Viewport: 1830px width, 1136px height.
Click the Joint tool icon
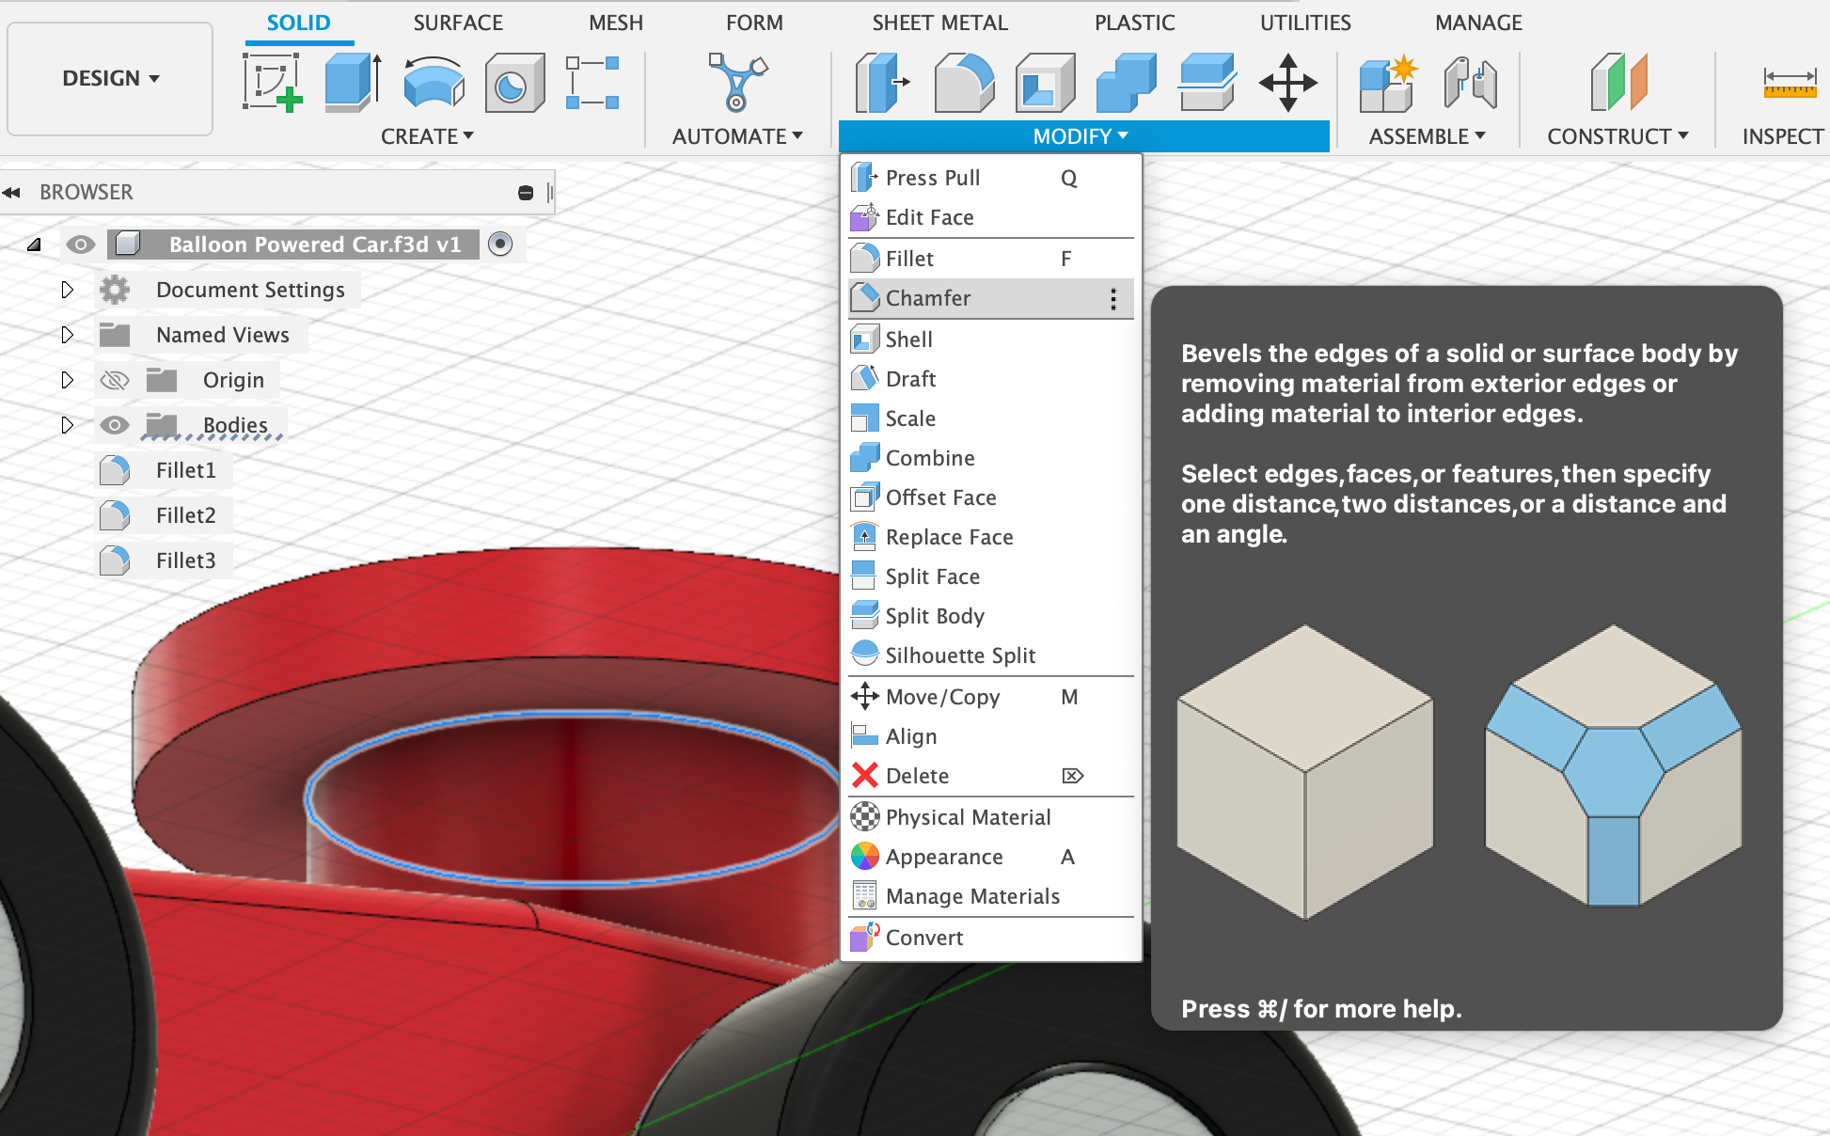[x=1470, y=83]
